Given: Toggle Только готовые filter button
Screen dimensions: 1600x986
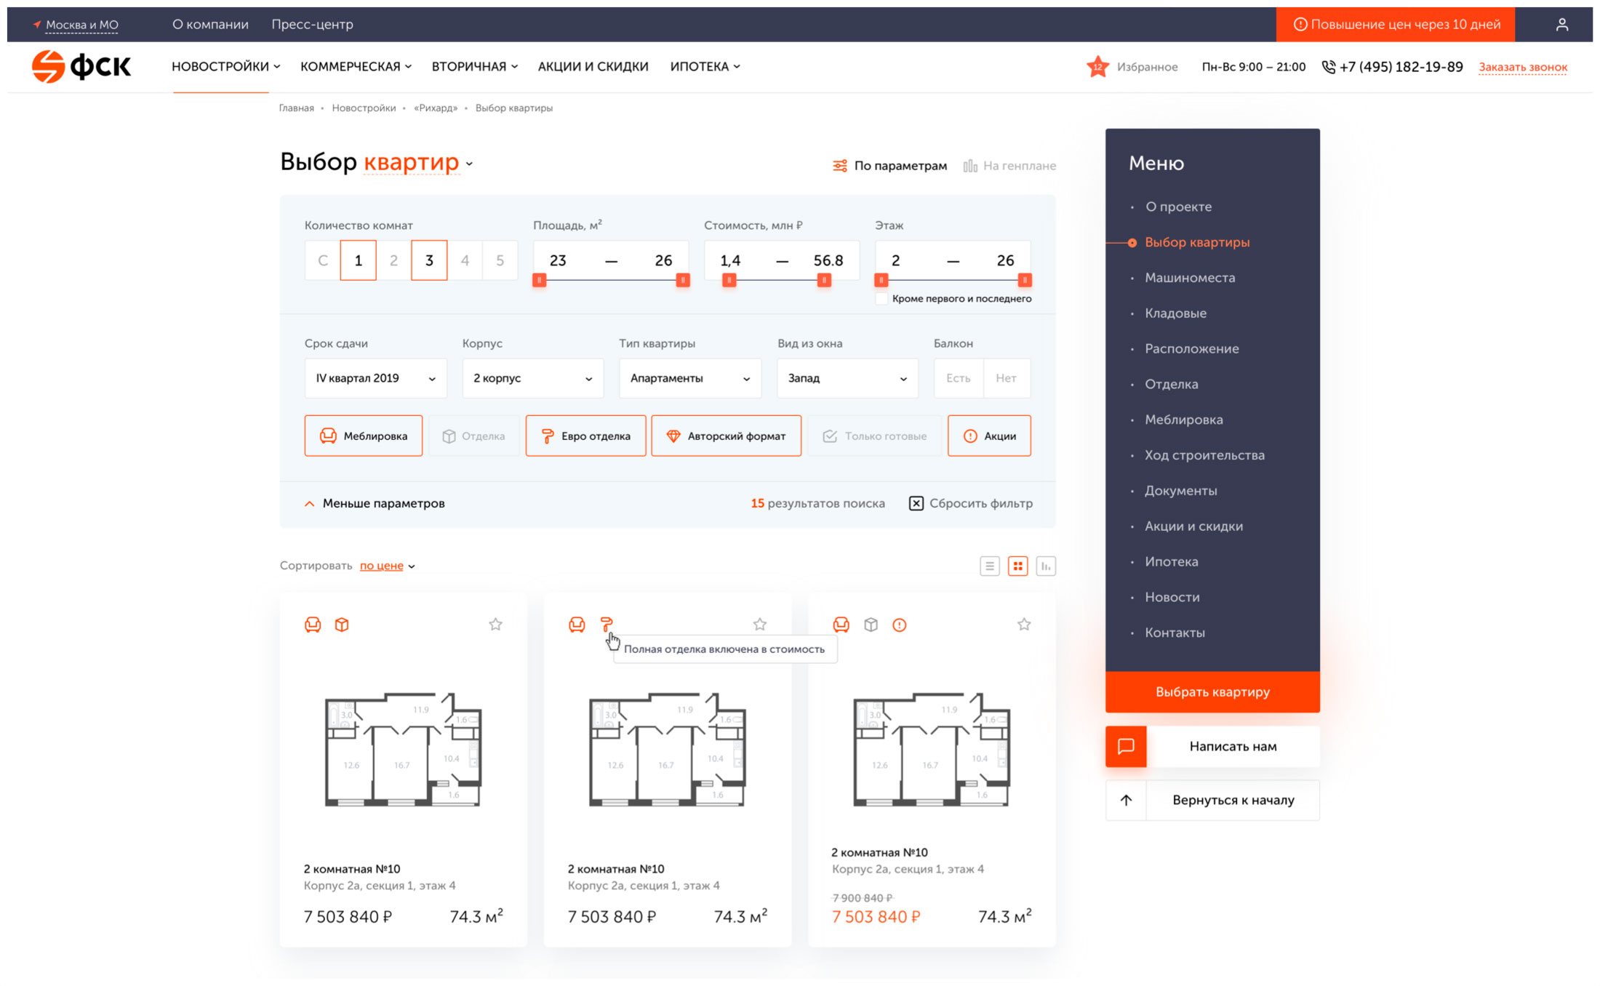Looking at the screenshot, I should pos(874,436).
